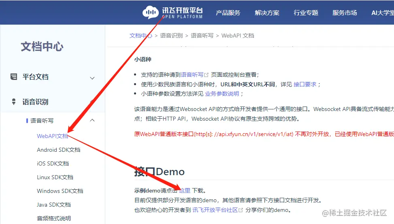Open the 接口要求 link
394x224 pixels.
click(305, 84)
